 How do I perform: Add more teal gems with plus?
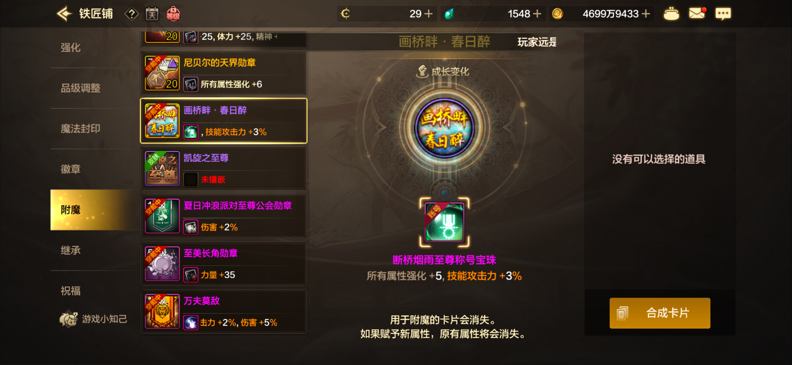[537, 14]
